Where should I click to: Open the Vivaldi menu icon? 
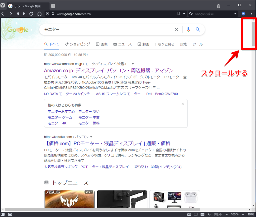(x=3, y=6)
